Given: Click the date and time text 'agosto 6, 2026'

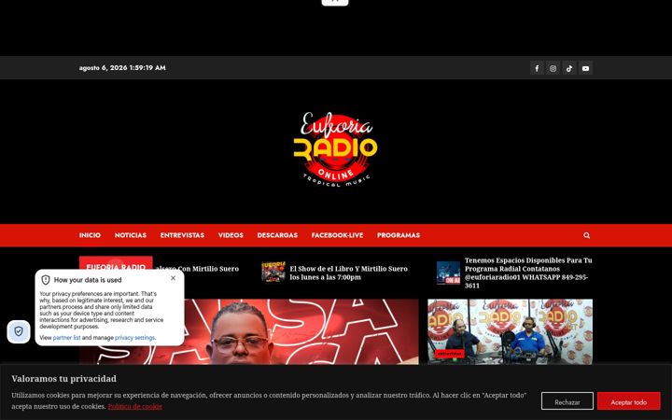Looking at the screenshot, I should point(122,68).
